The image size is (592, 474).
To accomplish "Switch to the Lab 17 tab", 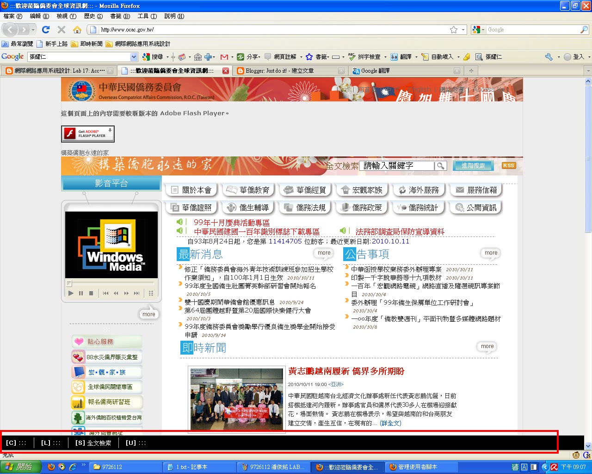I will (58, 71).
